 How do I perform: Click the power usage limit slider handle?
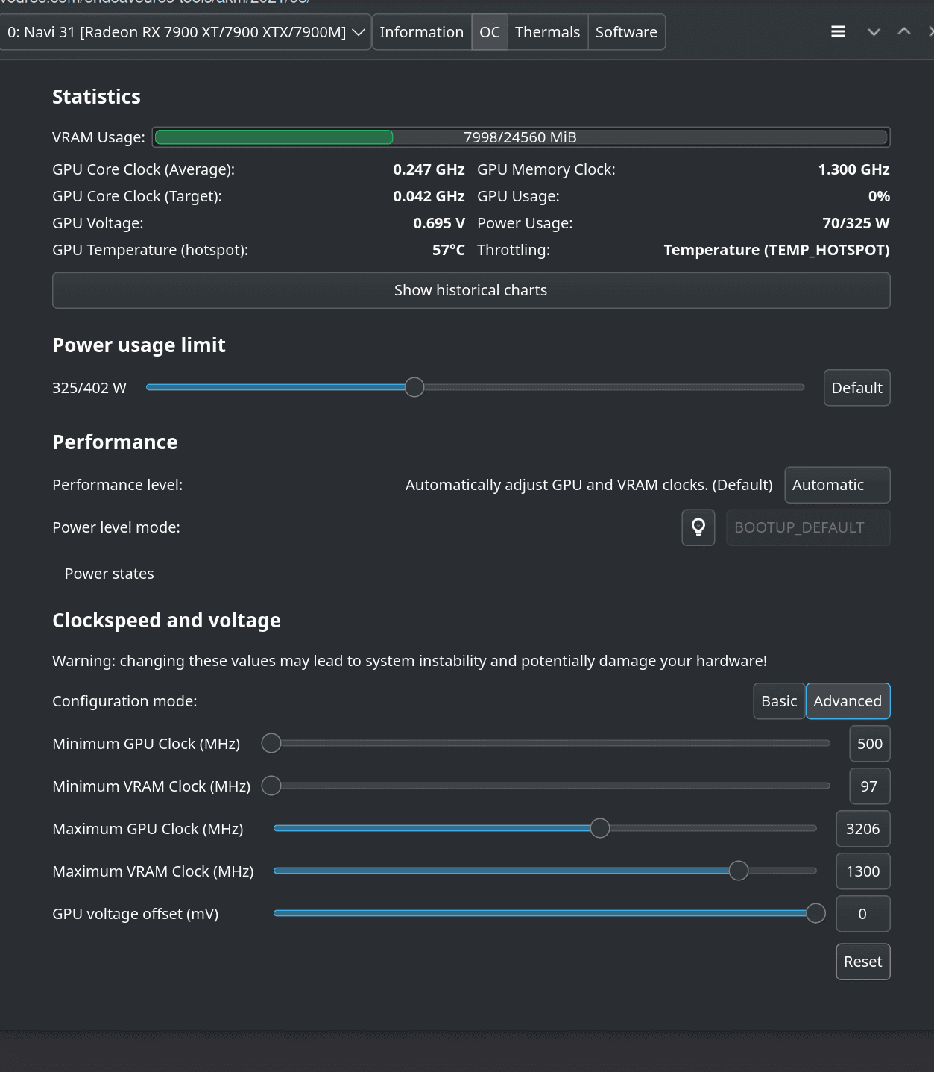[414, 387]
